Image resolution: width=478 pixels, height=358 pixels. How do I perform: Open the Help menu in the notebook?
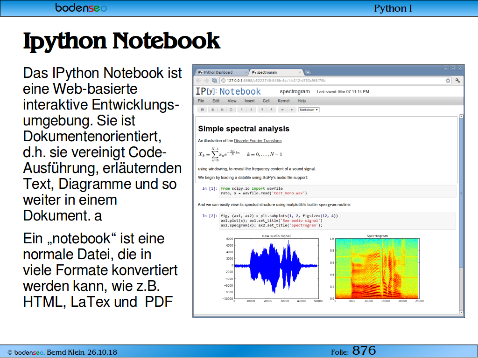[302, 101]
